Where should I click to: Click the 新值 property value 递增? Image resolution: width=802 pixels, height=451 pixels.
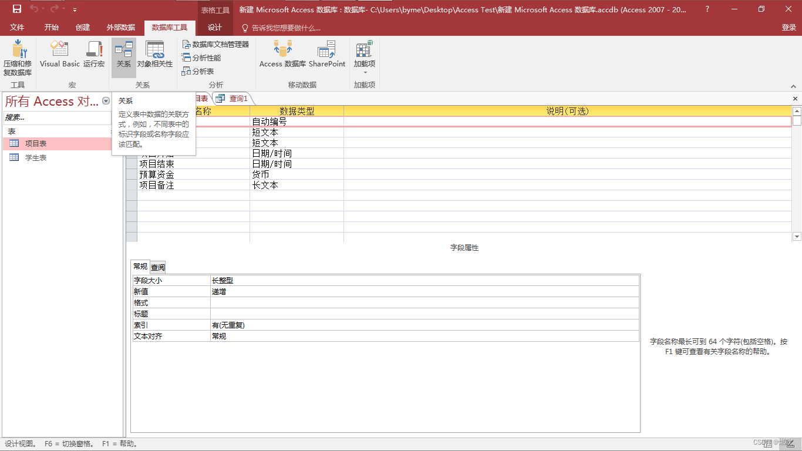(424, 291)
